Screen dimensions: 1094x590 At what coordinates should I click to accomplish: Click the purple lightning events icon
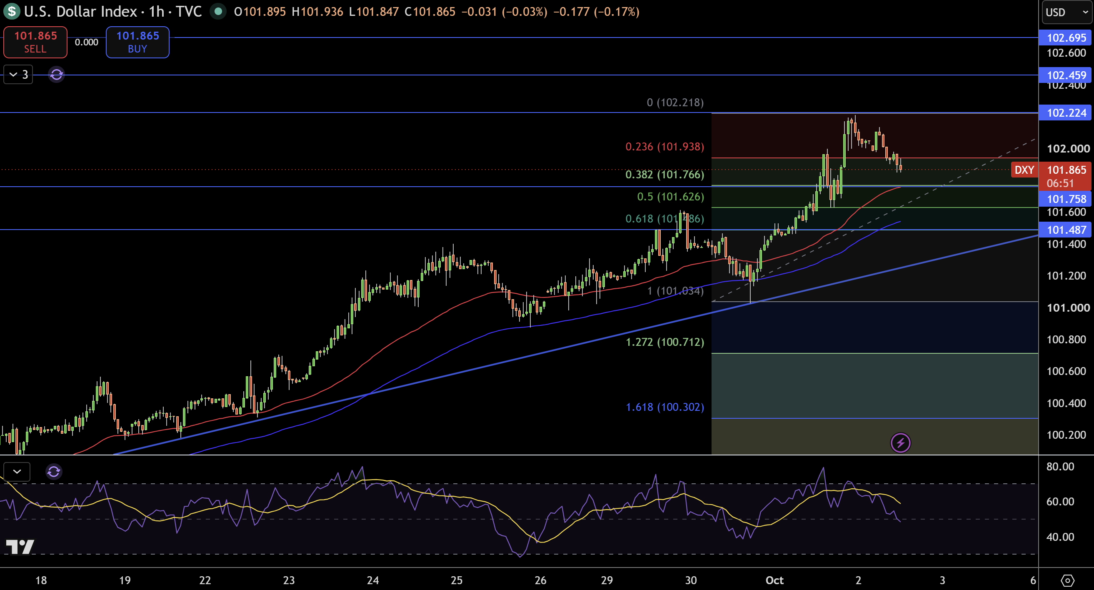point(900,443)
